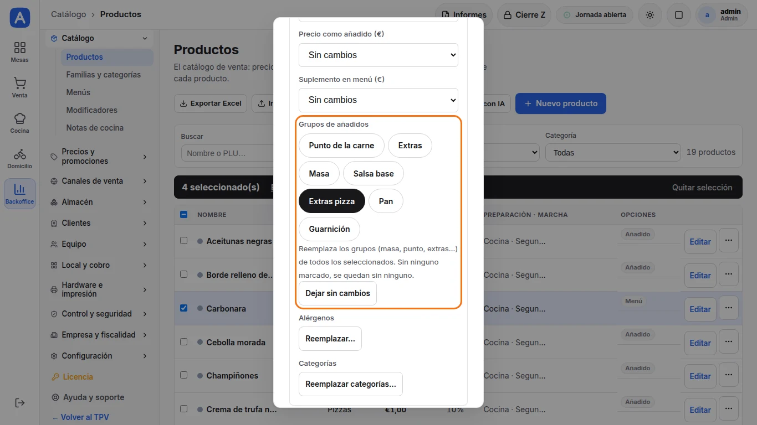Expand Precios y promociones menu
The image size is (757, 425).
coord(99,157)
